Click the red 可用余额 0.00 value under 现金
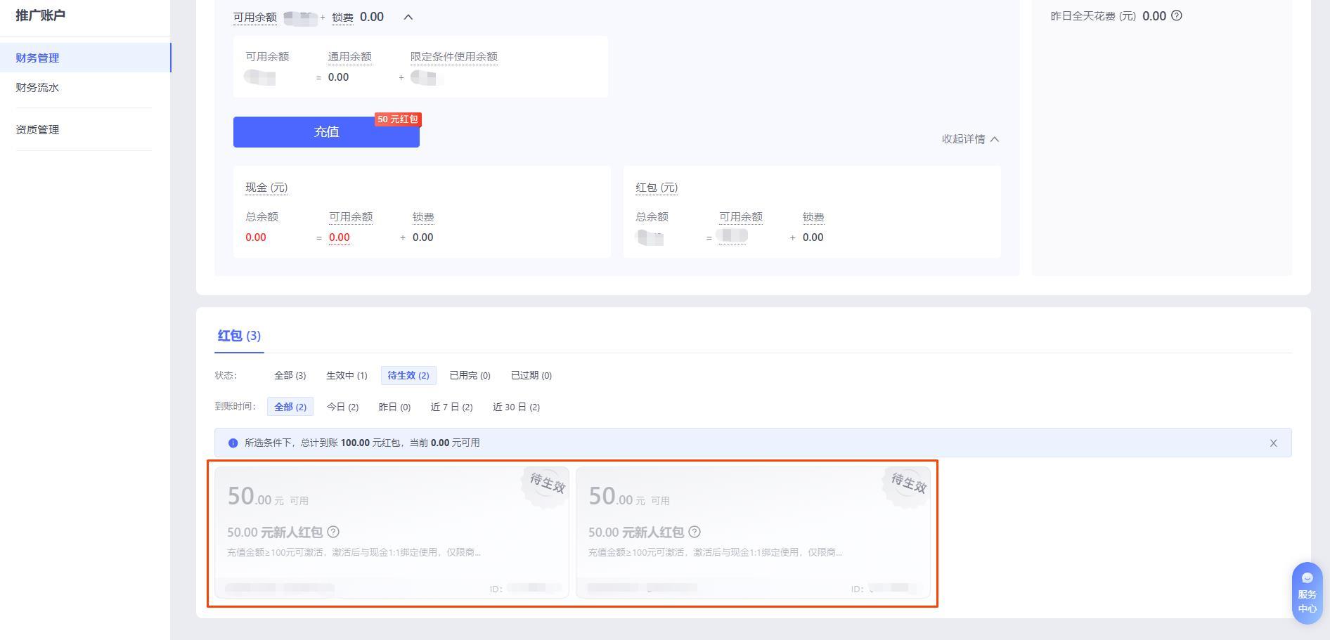Screen dimensions: 1330x640 coord(339,237)
